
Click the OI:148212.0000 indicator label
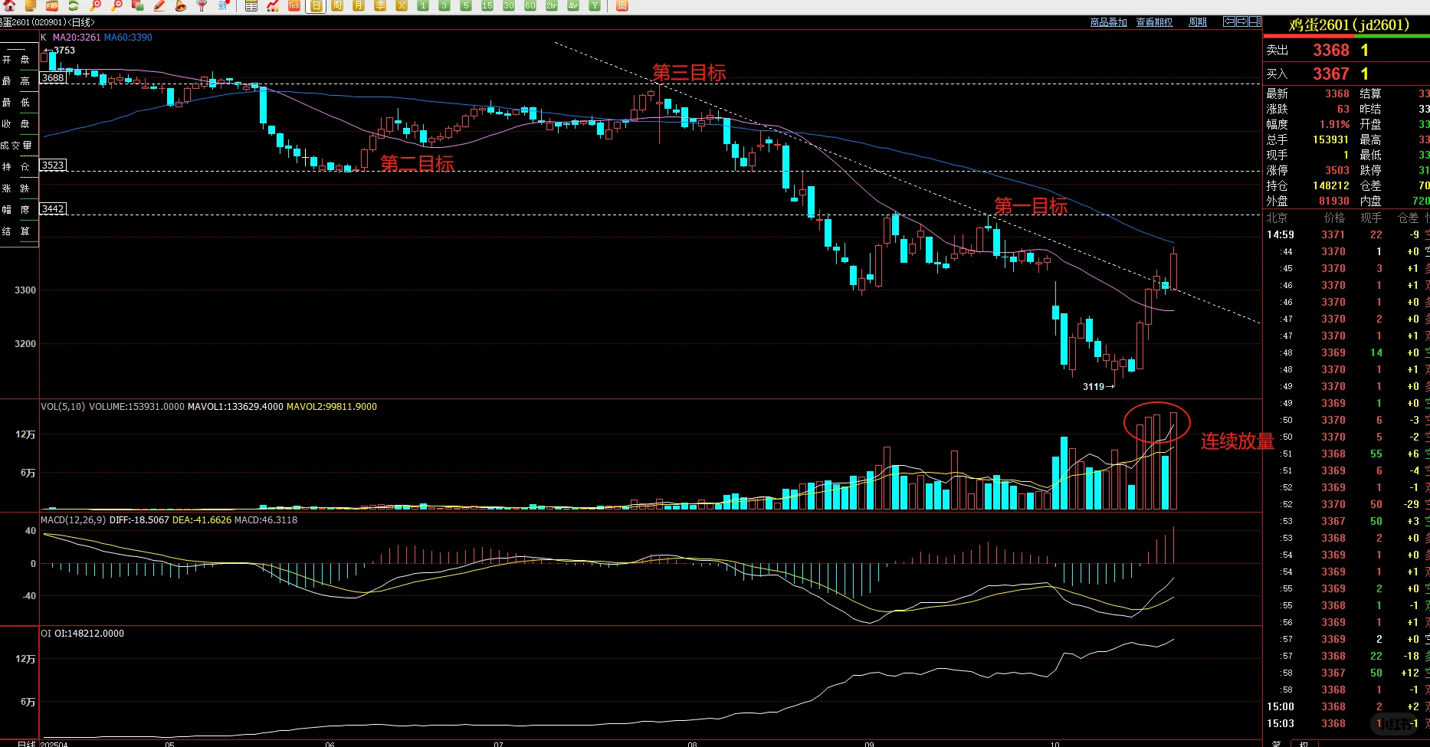coord(89,634)
